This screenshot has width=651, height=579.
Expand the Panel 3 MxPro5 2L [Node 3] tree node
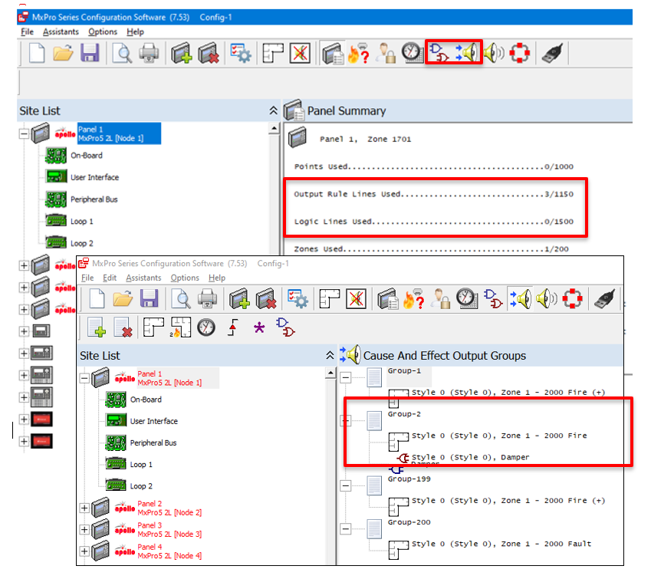(x=84, y=530)
